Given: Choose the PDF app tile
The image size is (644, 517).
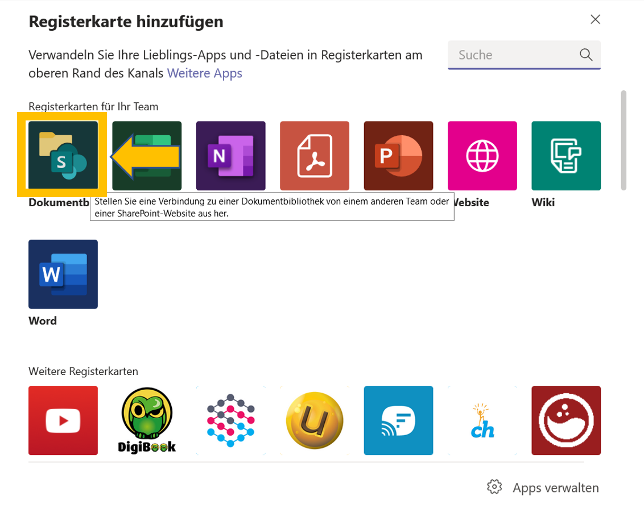Looking at the screenshot, I should (x=315, y=156).
